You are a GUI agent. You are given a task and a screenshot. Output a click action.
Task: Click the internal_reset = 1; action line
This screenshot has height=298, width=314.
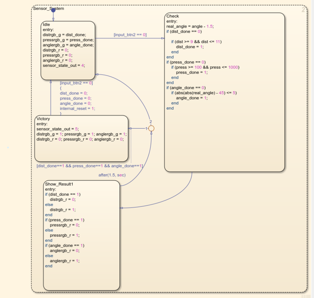77,108
